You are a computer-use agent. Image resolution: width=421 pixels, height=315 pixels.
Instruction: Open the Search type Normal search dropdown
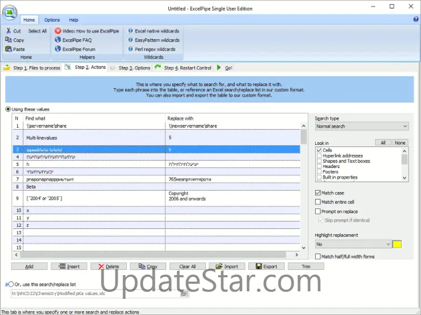click(362, 126)
